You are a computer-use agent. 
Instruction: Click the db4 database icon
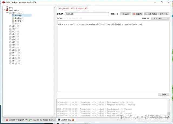coord(10,34)
